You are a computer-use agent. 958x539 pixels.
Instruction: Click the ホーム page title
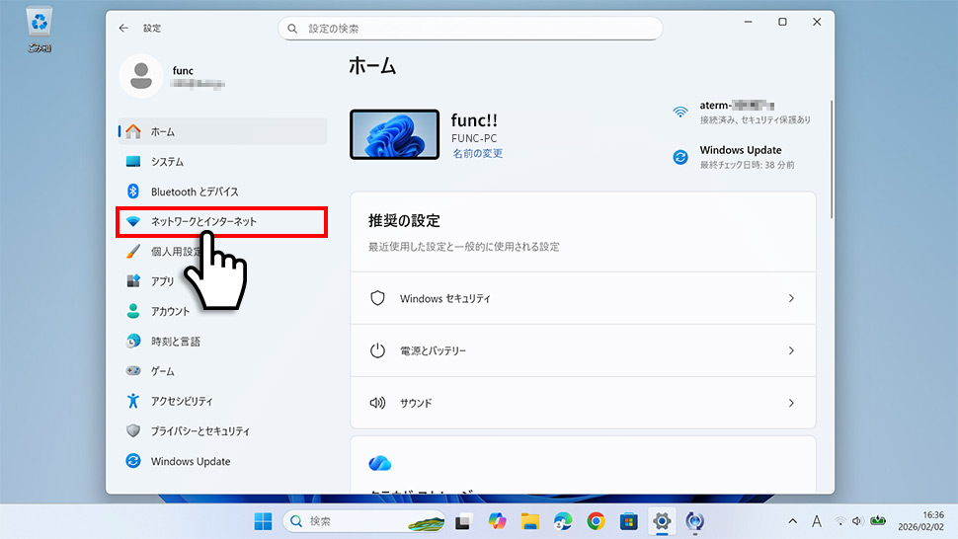click(372, 66)
